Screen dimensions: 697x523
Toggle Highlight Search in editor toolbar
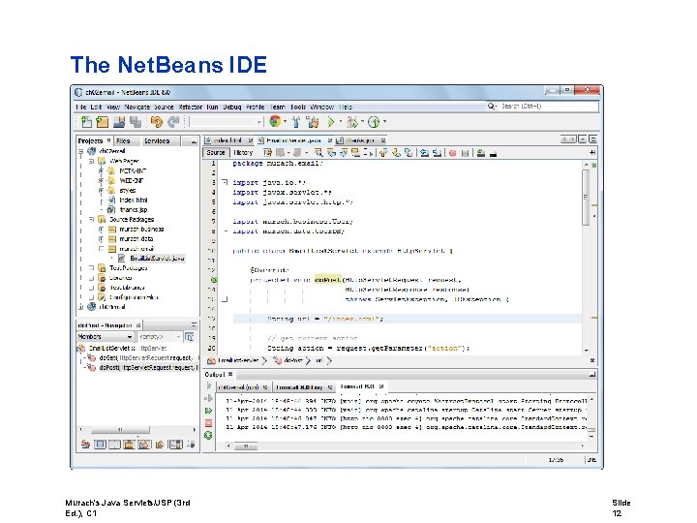[355, 153]
